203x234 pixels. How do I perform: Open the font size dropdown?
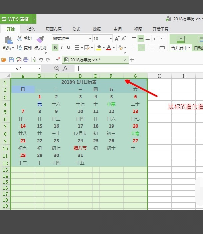(111, 39)
